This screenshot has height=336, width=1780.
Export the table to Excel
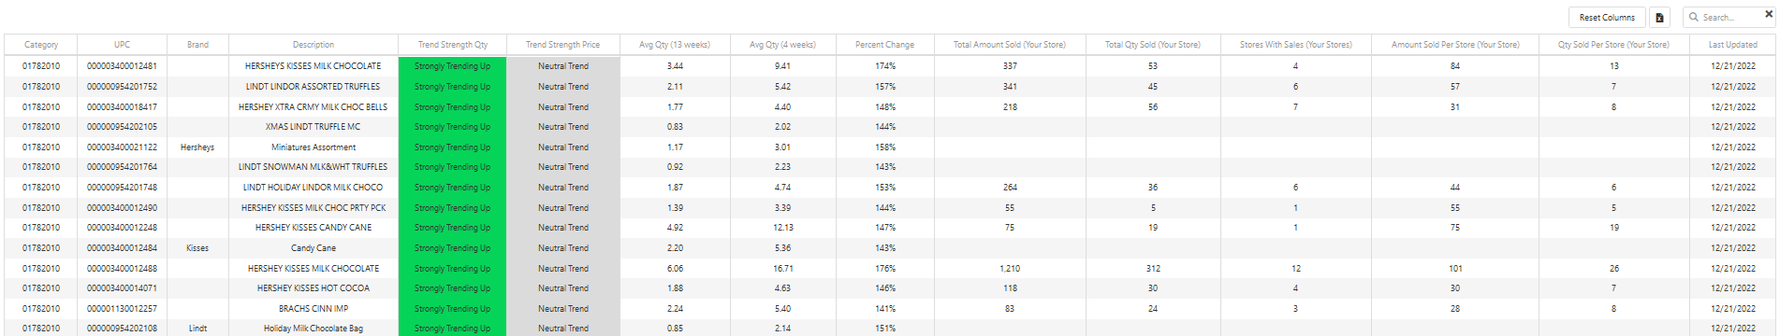click(x=1659, y=17)
